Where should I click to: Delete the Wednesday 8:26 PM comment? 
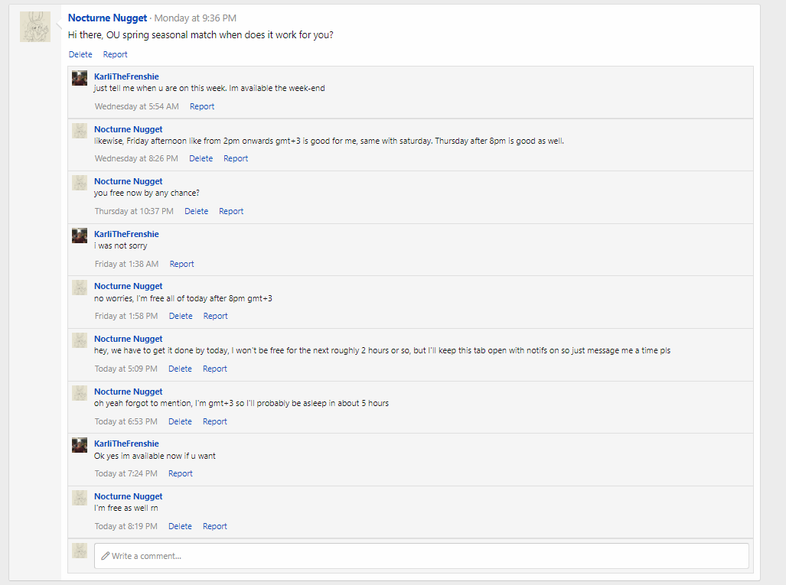tap(201, 158)
